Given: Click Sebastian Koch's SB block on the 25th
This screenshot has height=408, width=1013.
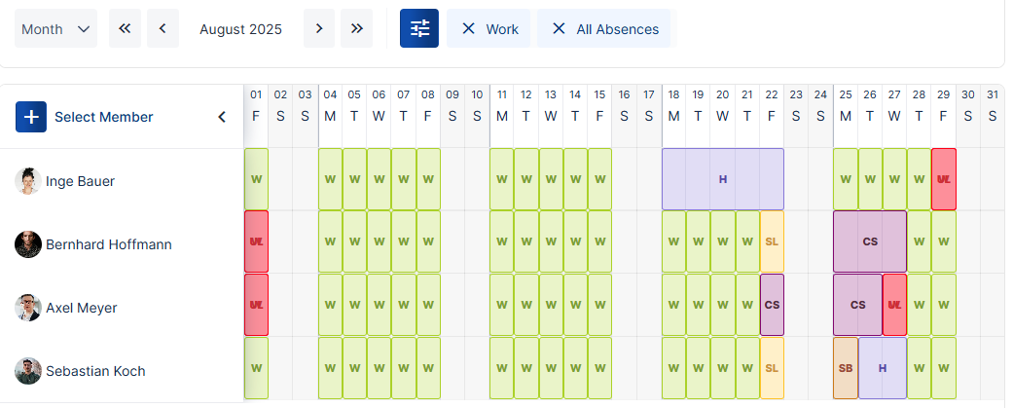Looking at the screenshot, I should [845, 368].
